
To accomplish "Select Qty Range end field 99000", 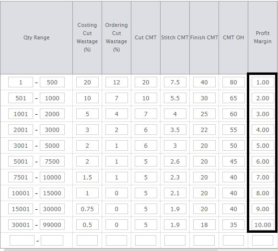I will (52, 225).
